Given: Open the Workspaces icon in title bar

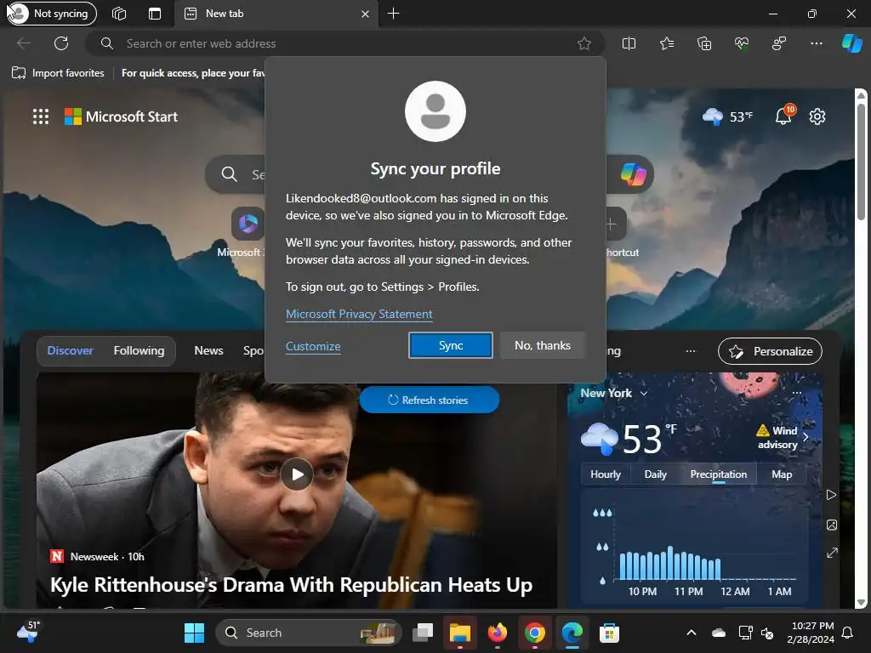Looking at the screenshot, I should pyautogui.click(x=119, y=14).
